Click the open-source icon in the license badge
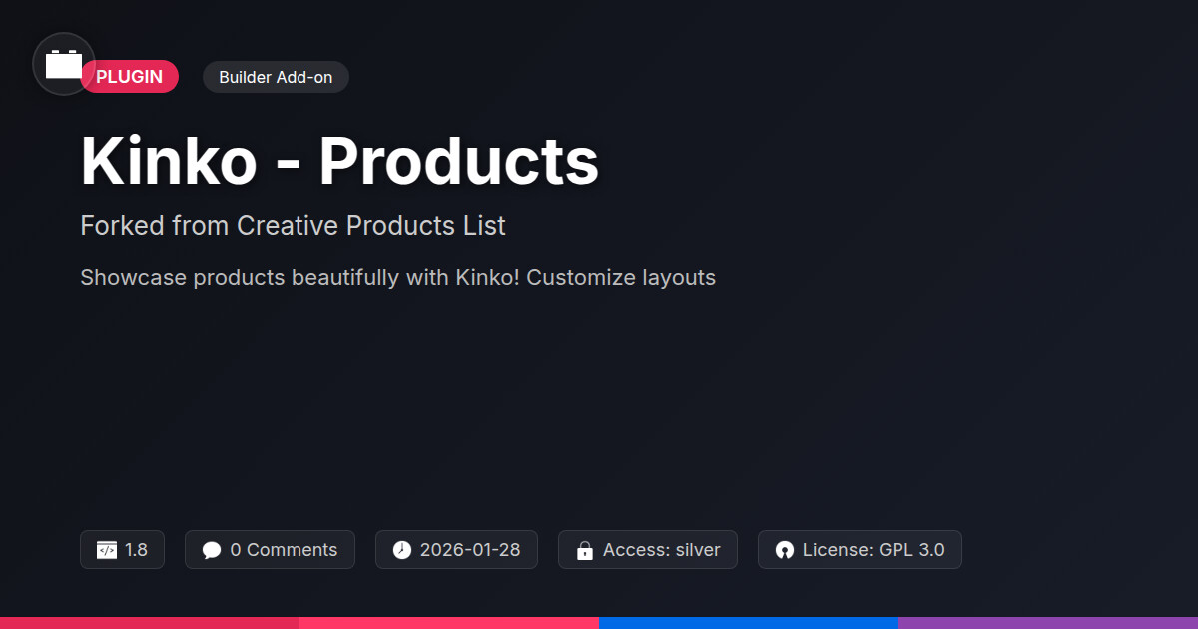The height and width of the screenshot is (629, 1198). 784,550
